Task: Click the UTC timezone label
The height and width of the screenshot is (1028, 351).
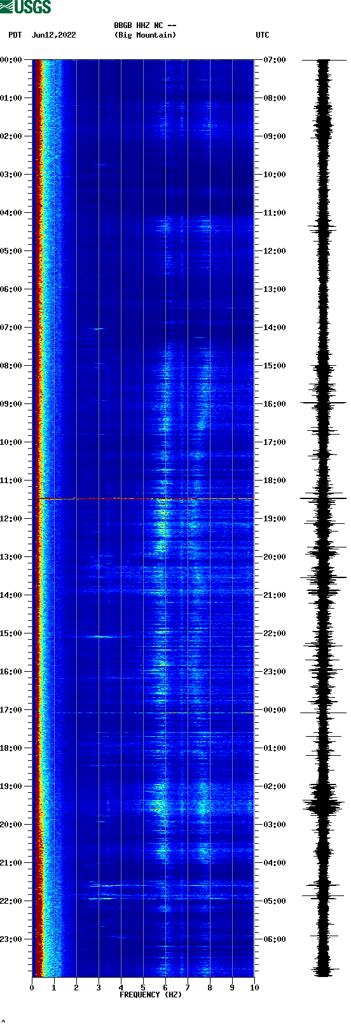Action: tap(263, 35)
